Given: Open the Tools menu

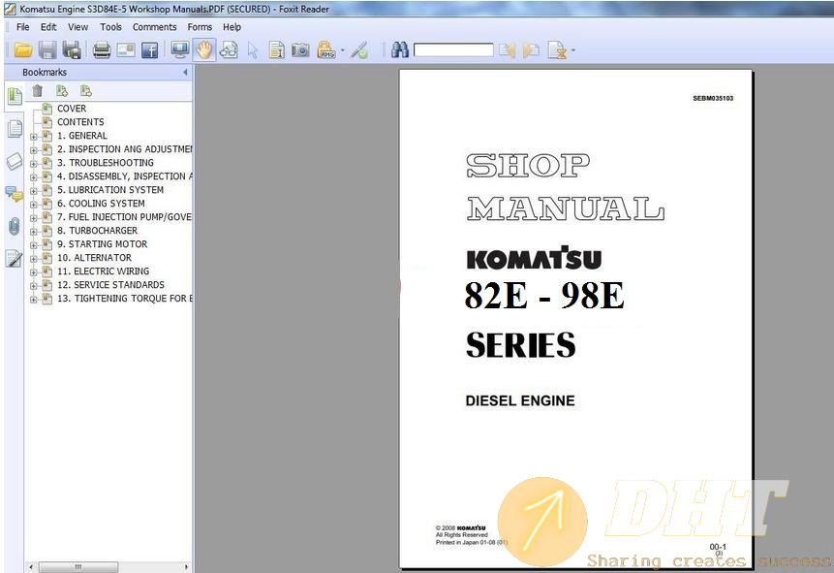Looking at the screenshot, I should click(110, 26).
